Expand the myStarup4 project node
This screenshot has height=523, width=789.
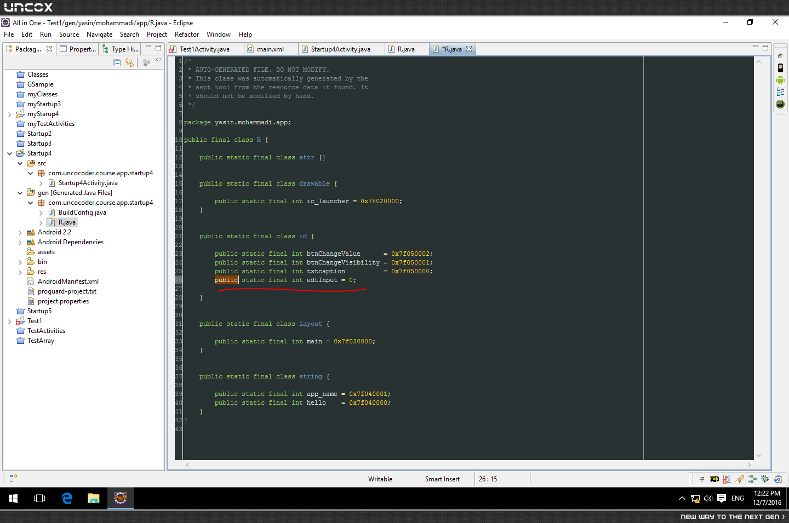click(9, 114)
